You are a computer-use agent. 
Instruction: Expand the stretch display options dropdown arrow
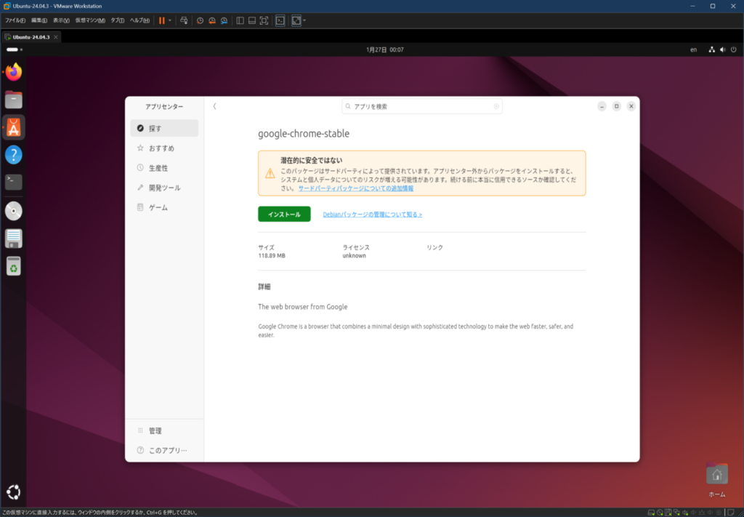304,20
